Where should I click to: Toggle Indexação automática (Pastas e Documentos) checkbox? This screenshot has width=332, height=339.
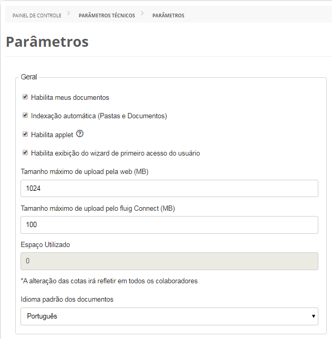[25, 116]
